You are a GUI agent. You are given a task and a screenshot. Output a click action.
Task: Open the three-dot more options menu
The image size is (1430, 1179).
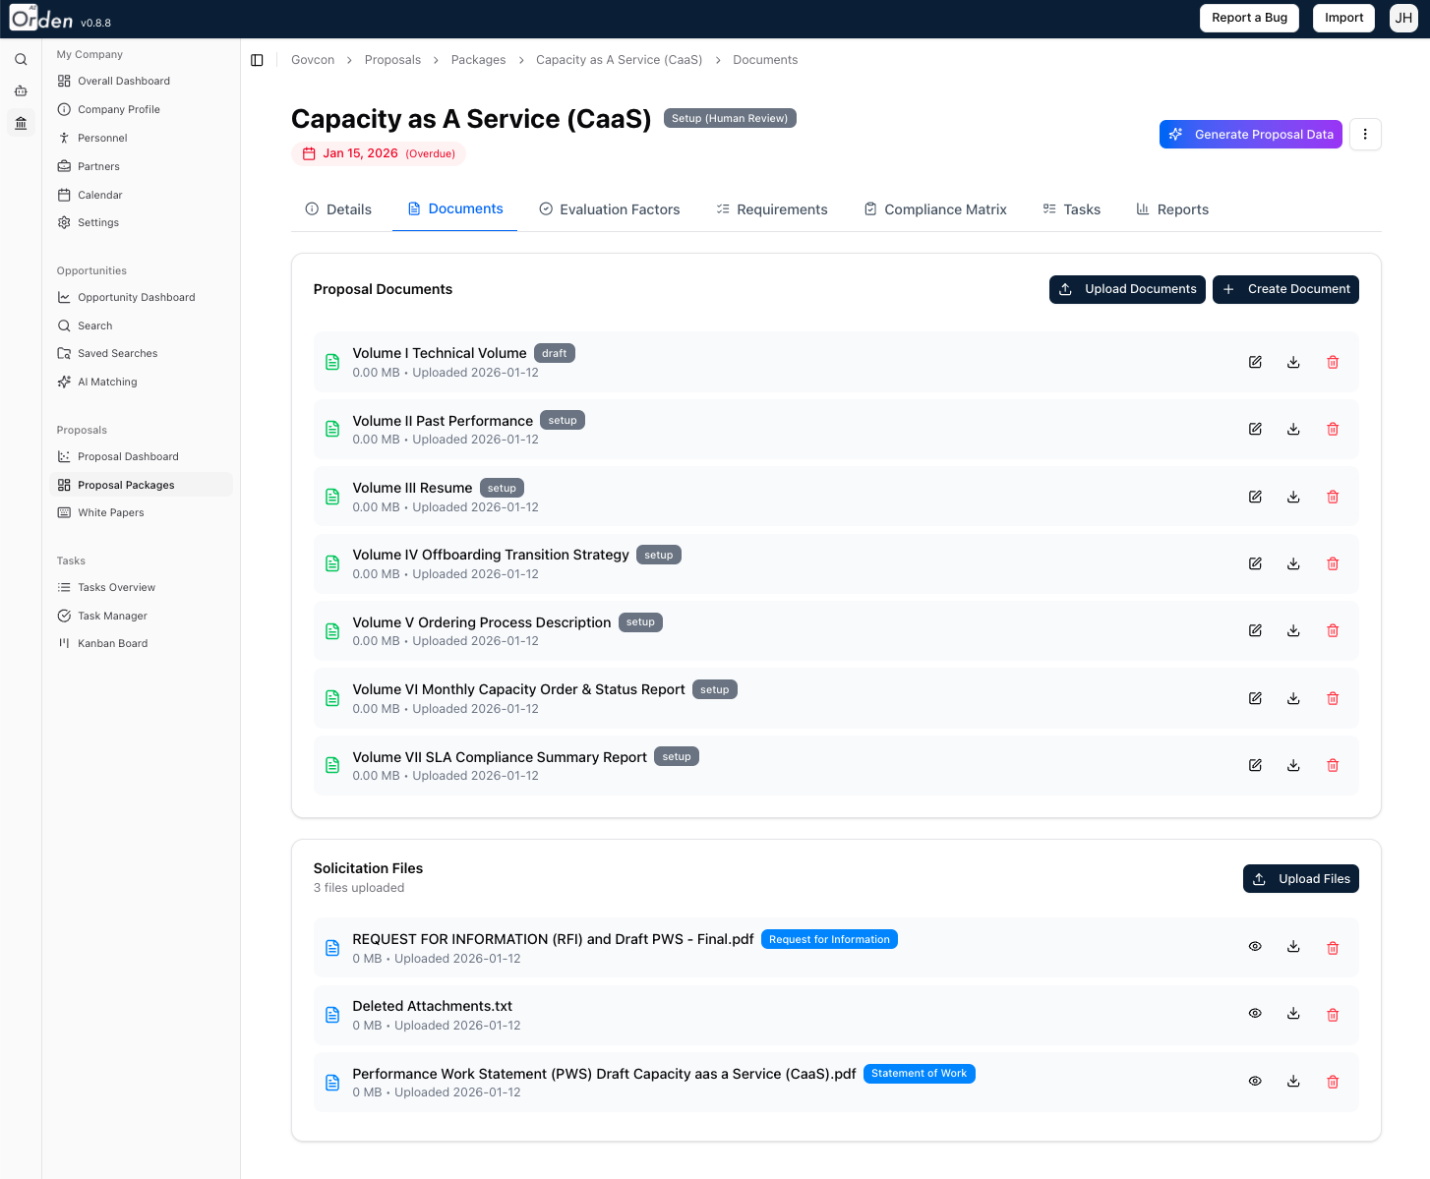pos(1365,135)
